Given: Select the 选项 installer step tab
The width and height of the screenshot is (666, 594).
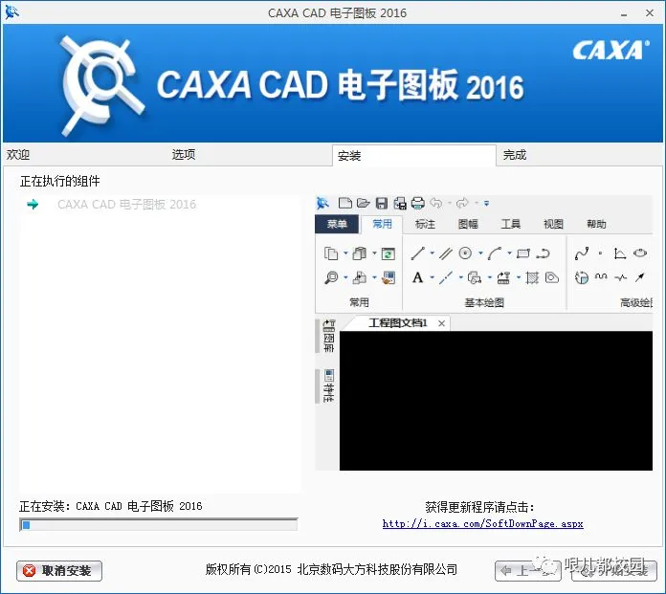Looking at the screenshot, I should tap(184, 155).
